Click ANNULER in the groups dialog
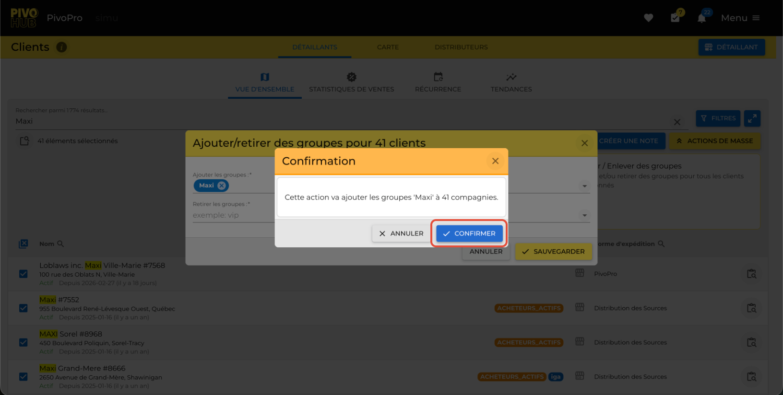Image resolution: width=783 pixels, height=395 pixels. pos(486,252)
